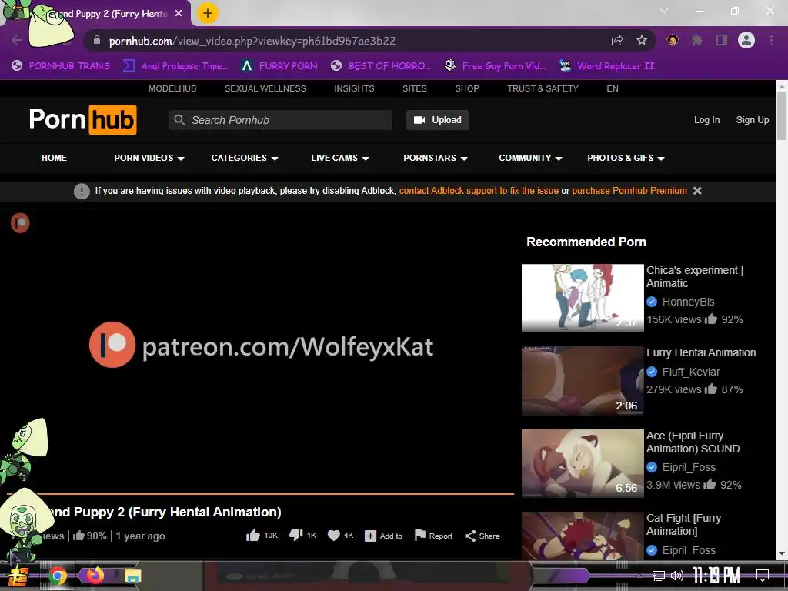The width and height of the screenshot is (788, 591).
Task: Open the Ace (Eipril) video thumbnail
Action: 583,463
